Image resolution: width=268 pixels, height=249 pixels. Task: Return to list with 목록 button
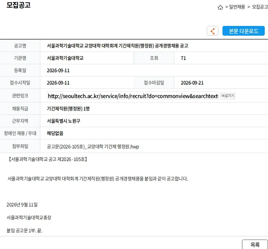pos(255,244)
